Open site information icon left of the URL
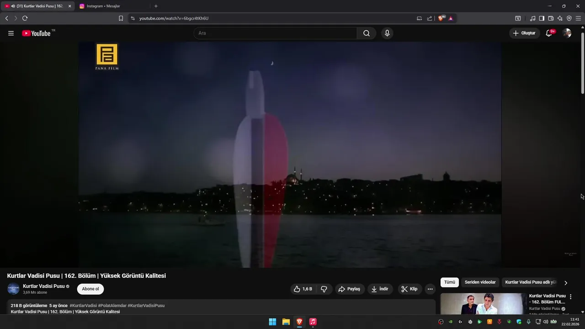Image resolution: width=585 pixels, height=329 pixels. pos(133,18)
